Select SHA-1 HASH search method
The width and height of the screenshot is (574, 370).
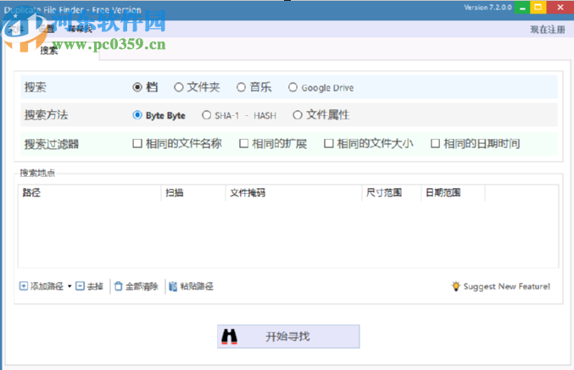pyautogui.click(x=207, y=115)
